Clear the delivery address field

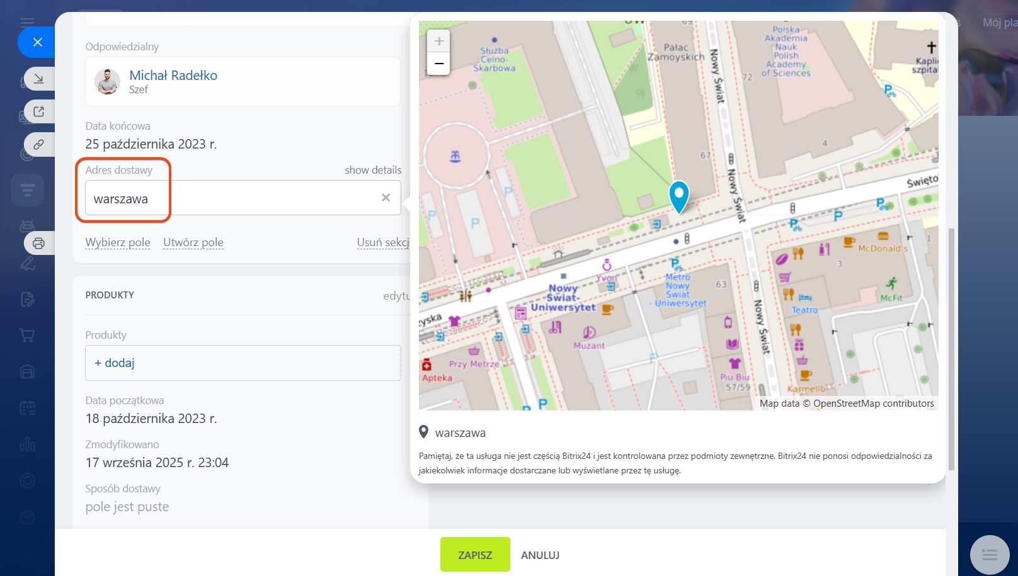tap(386, 198)
